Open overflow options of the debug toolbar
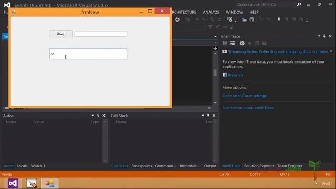Image resolution: width=336 pixels, height=189 pixels. [235, 21]
